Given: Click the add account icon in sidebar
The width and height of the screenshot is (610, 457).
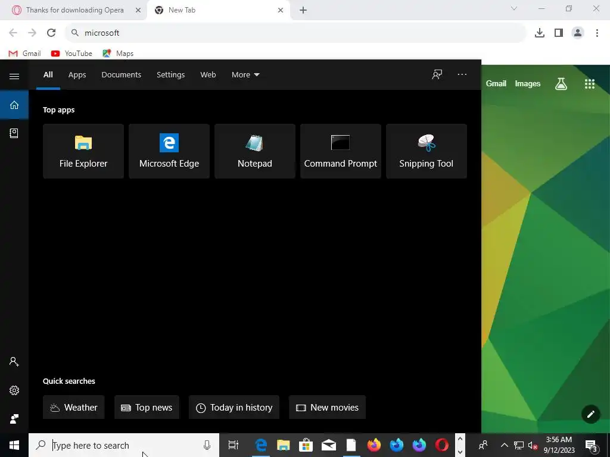Looking at the screenshot, I should [14, 362].
